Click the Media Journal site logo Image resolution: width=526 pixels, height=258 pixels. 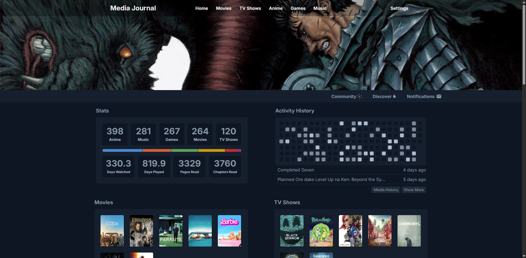(133, 8)
